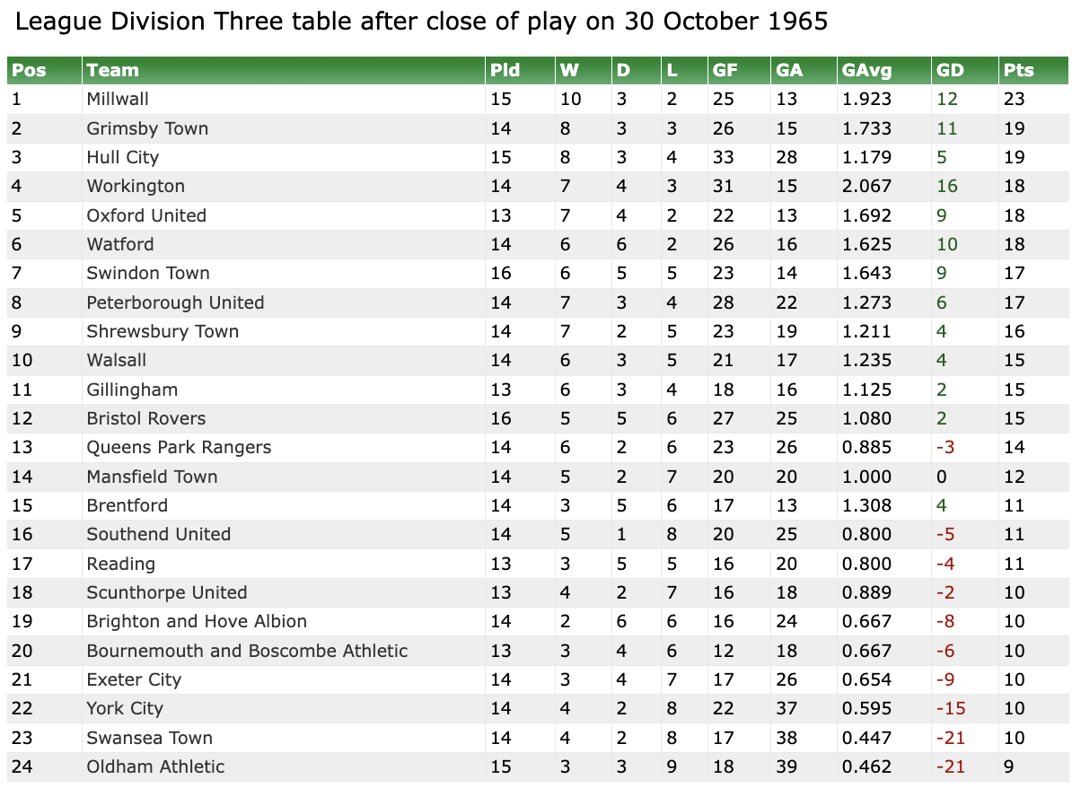The image size is (1072, 788).
Task: Select Workington in the table
Action: tap(136, 186)
